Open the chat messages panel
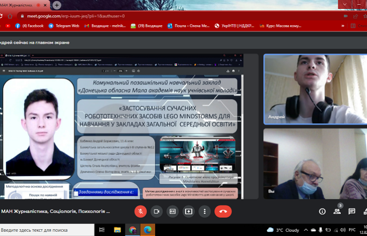The image size is (367, 236). [352, 211]
